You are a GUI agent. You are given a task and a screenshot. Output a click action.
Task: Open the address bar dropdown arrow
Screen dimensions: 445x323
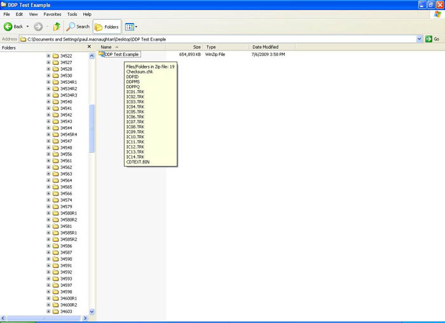[x=420, y=39]
